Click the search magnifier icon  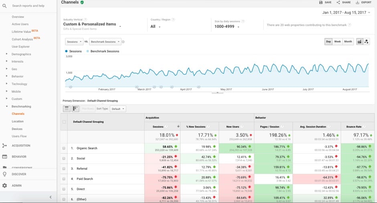(4, 6)
